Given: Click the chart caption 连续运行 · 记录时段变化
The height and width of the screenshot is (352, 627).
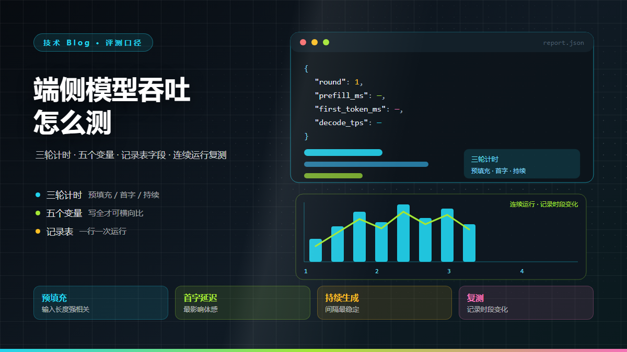Looking at the screenshot, I should [544, 204].
